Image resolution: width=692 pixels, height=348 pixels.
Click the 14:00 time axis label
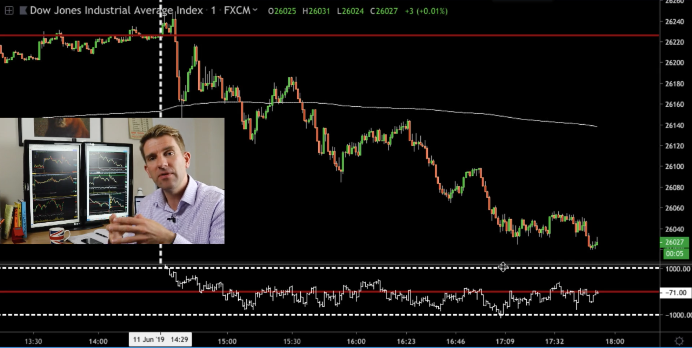click(98, 341)
